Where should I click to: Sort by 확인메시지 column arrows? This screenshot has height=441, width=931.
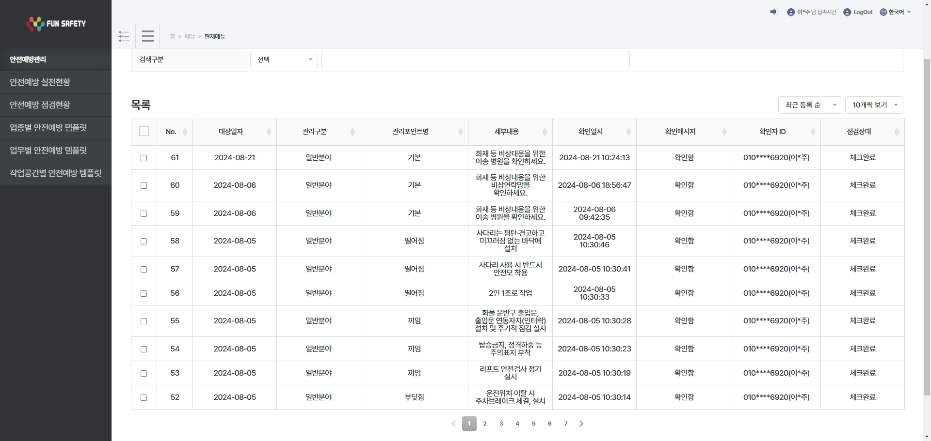tap(724, 132)
